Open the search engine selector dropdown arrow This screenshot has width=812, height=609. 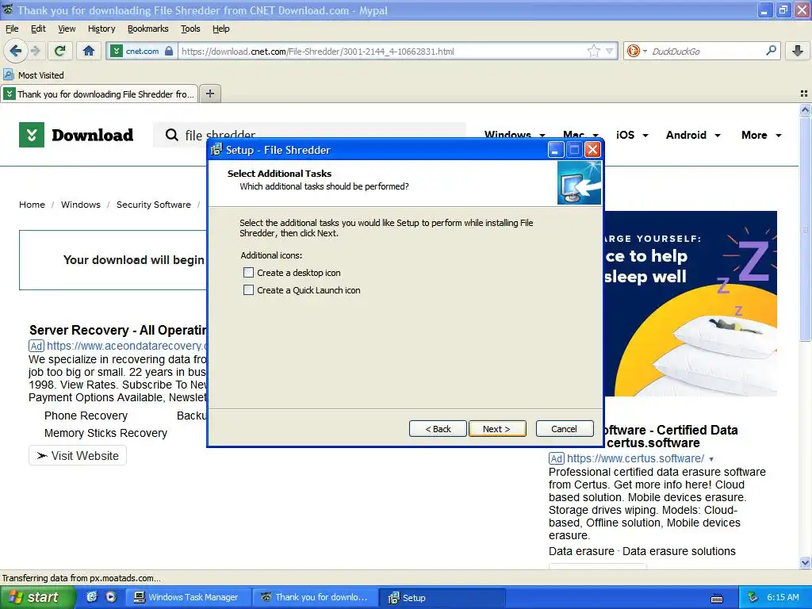coord(645,51)
